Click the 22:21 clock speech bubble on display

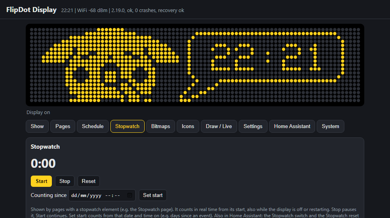[x=262, y=67]
